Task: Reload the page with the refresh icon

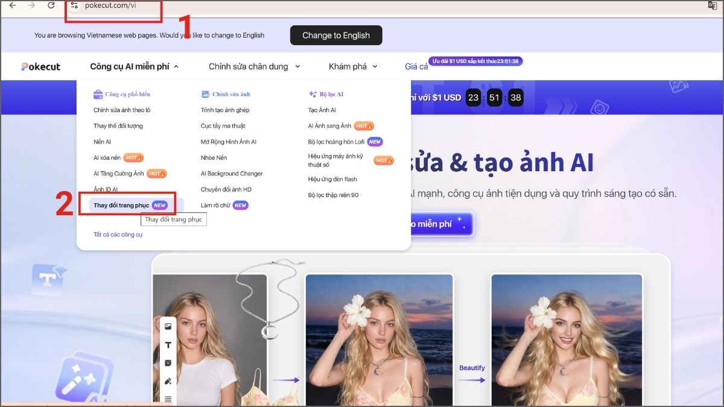Action: (x=51, y=5)
